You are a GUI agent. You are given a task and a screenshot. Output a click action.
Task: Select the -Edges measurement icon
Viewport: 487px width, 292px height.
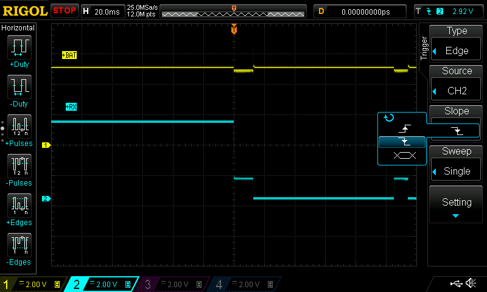coord(19,245)
